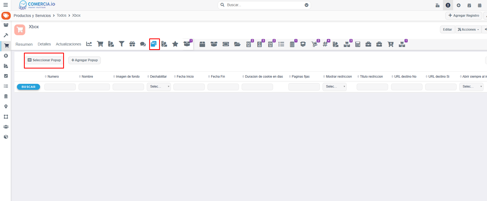This screenshot has height=201, width=487.
Task: Click the Fecha Fin filter input
Action: pos(223,87)
